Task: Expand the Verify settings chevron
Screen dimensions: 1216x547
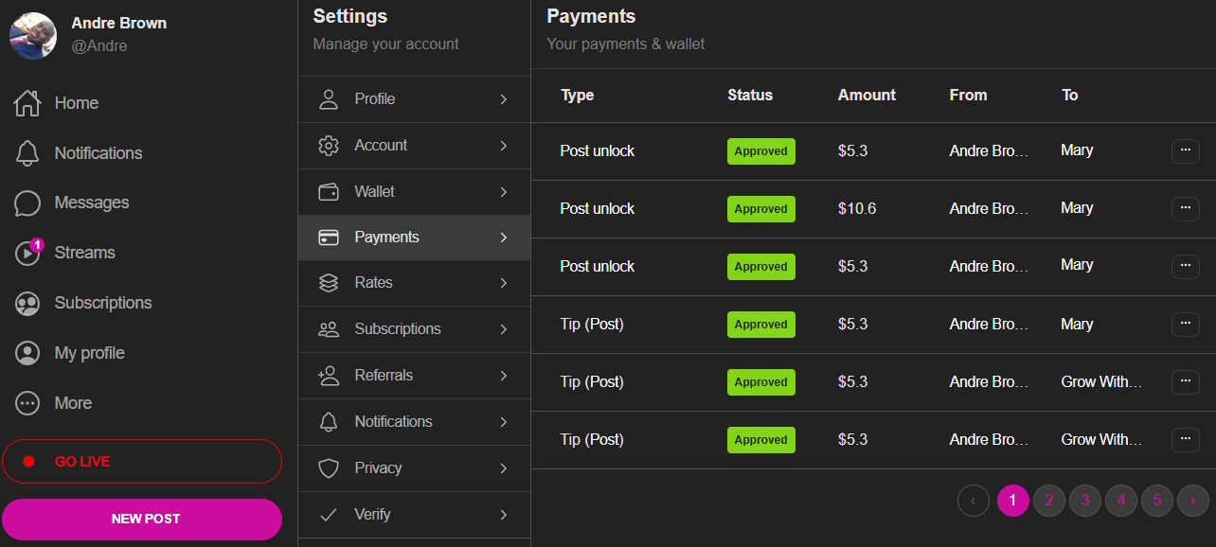Action: 504,515
